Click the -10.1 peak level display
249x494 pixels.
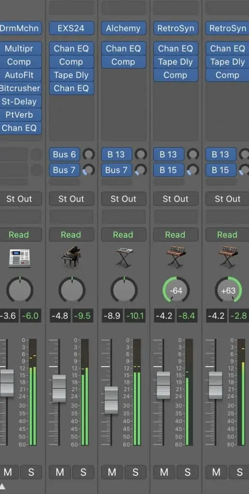(135, 316)
